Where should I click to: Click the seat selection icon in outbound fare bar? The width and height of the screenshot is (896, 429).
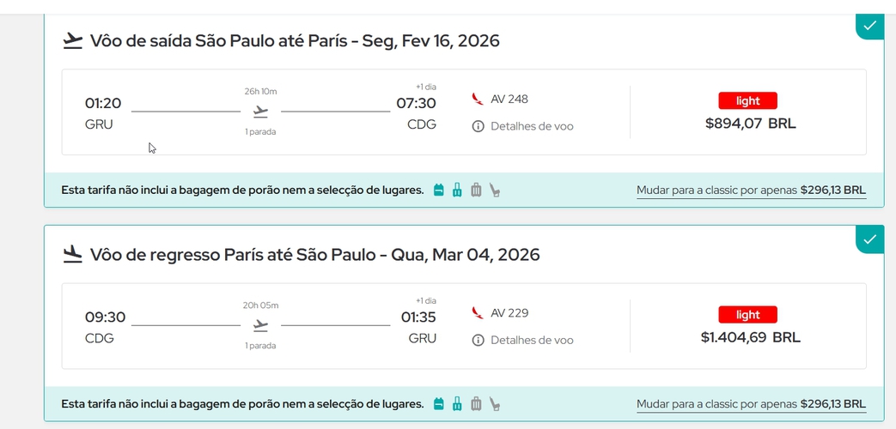coord(495,190)
